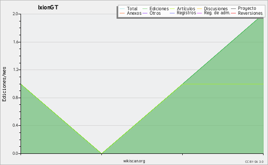
Task: Click the Ediciones/mes axis label
Action: coord(4,84)
